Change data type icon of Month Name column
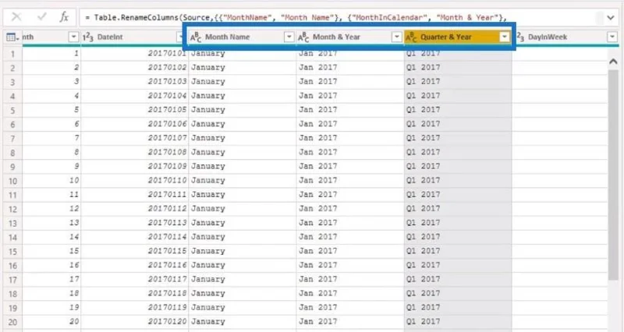Viewport: 624px width, 332px height. click(196, 37)
